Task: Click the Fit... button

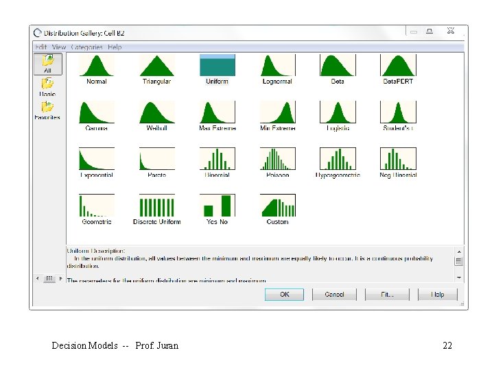Action: click(387, 295)
